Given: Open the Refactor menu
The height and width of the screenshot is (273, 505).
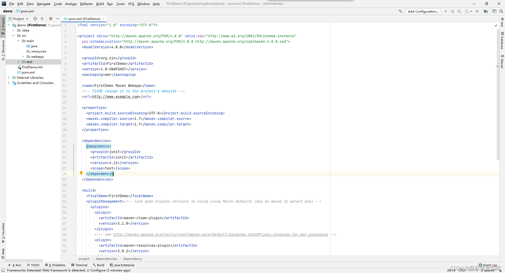Looking at the screenshot, I should click(x=87, y=4).
